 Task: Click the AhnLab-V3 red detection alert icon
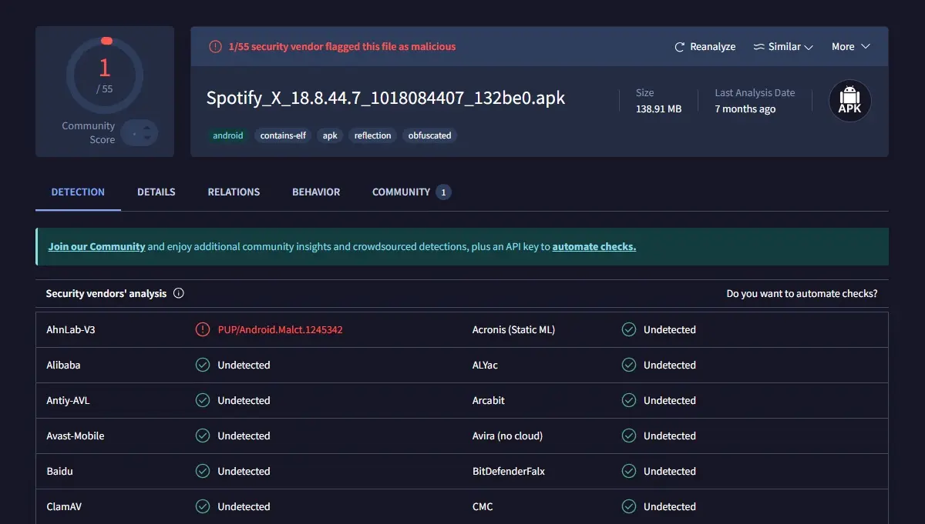201,329
